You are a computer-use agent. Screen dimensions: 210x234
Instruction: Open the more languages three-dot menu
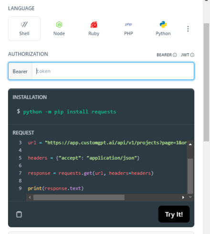pos(188,29)
